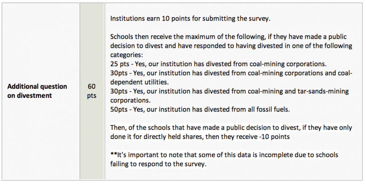Click the words 'on divestment' in bold label
The height and width of the screenshot is (184, 366).
coord(29,95)
